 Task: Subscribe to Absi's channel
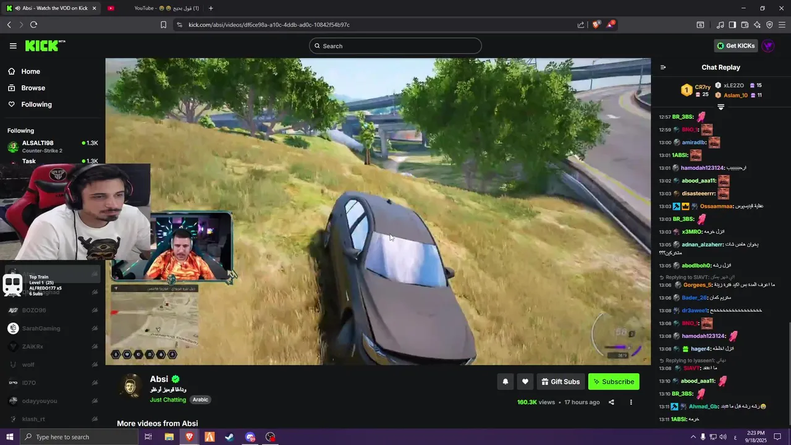point(614,382)
